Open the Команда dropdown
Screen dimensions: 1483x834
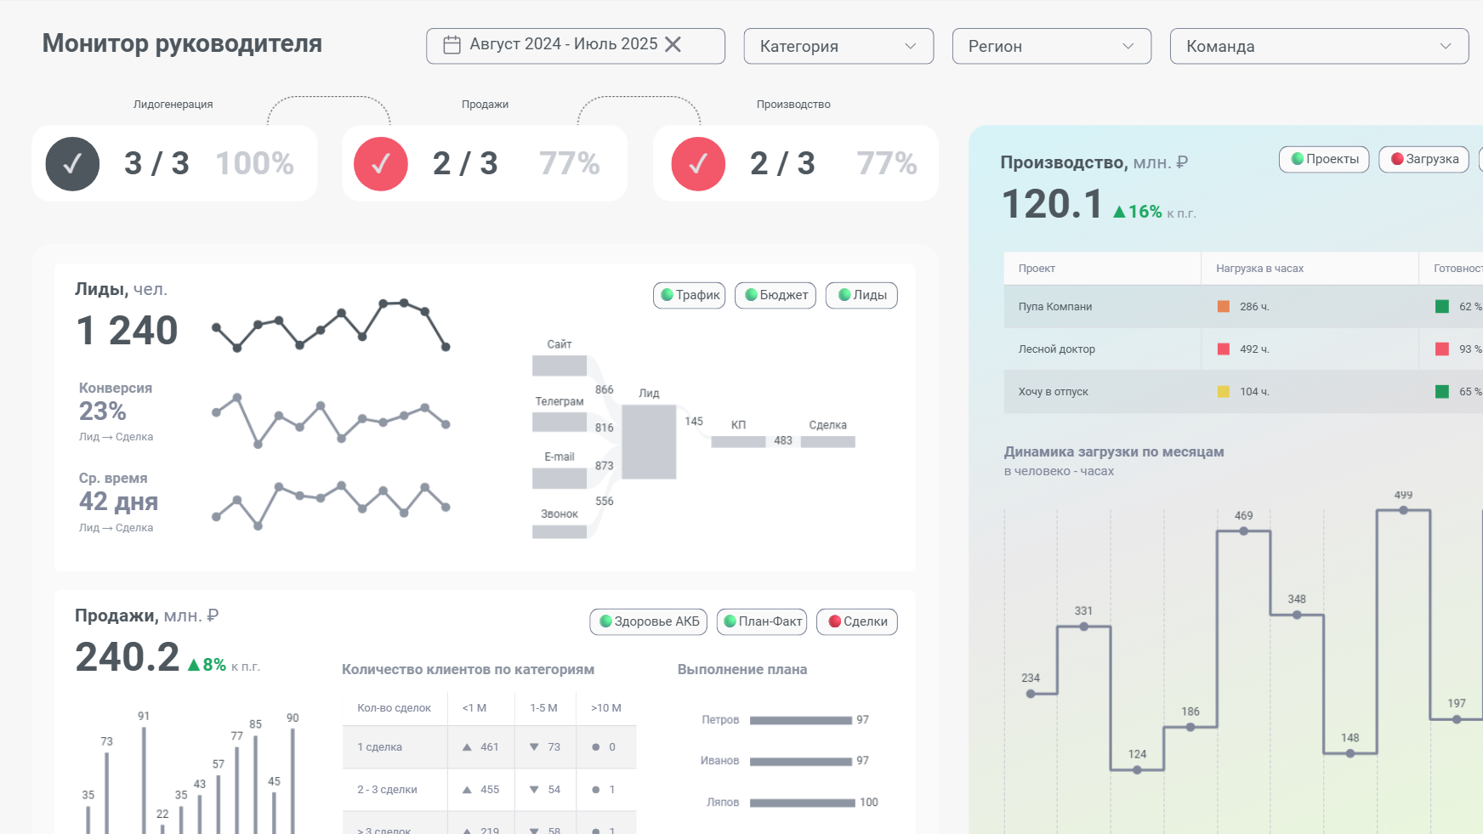1319,46
